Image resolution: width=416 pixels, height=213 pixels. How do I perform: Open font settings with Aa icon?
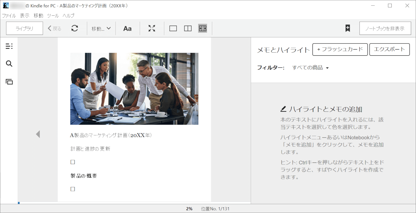(127, 28)
